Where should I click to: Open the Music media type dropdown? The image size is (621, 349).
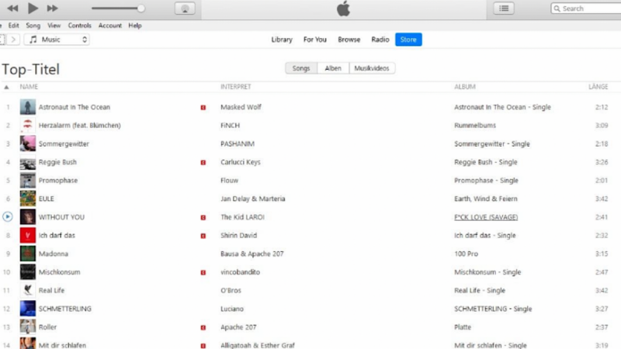57,40
